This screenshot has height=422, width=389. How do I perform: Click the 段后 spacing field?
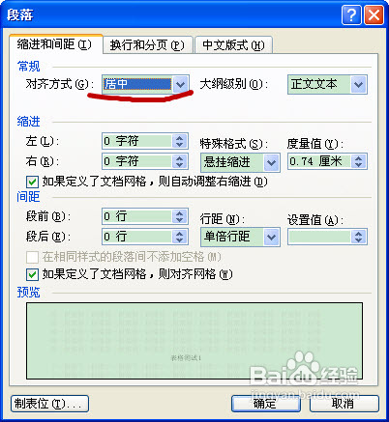tap(137, 237)
